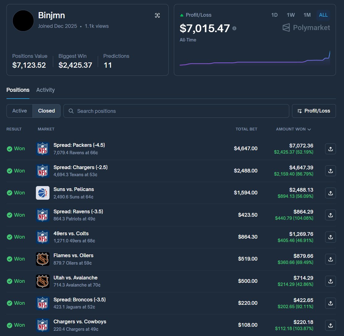The width and height of the screenshot is (344, 336).
Task: Open market Spread: Broncos (-3.5)
Action: coord(80,300)
